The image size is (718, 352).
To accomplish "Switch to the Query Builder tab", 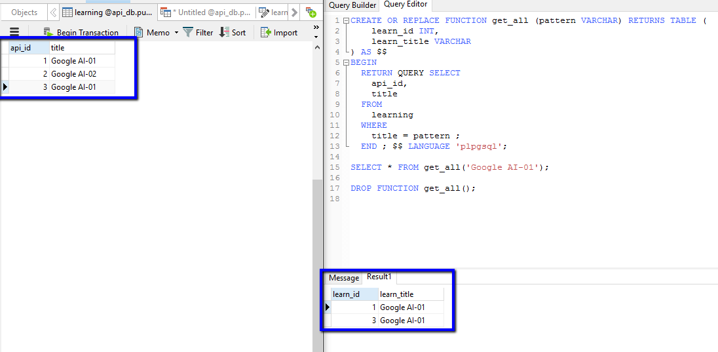I will pos(352,5).
